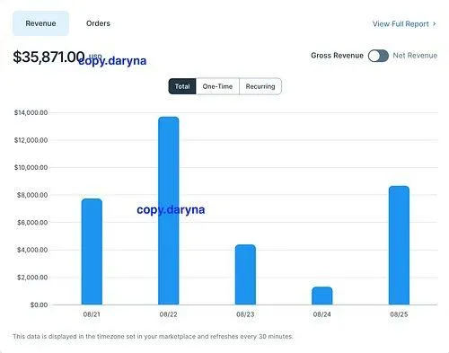Screen dimensions: 449x353
Task: Click the $8,000.00 axis label
Action: (x=32, y=195)
